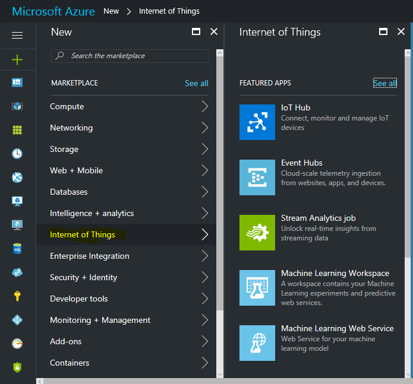Click See all link for Featured Apps
The image size is (413, 384).
(x=384, y=84)
